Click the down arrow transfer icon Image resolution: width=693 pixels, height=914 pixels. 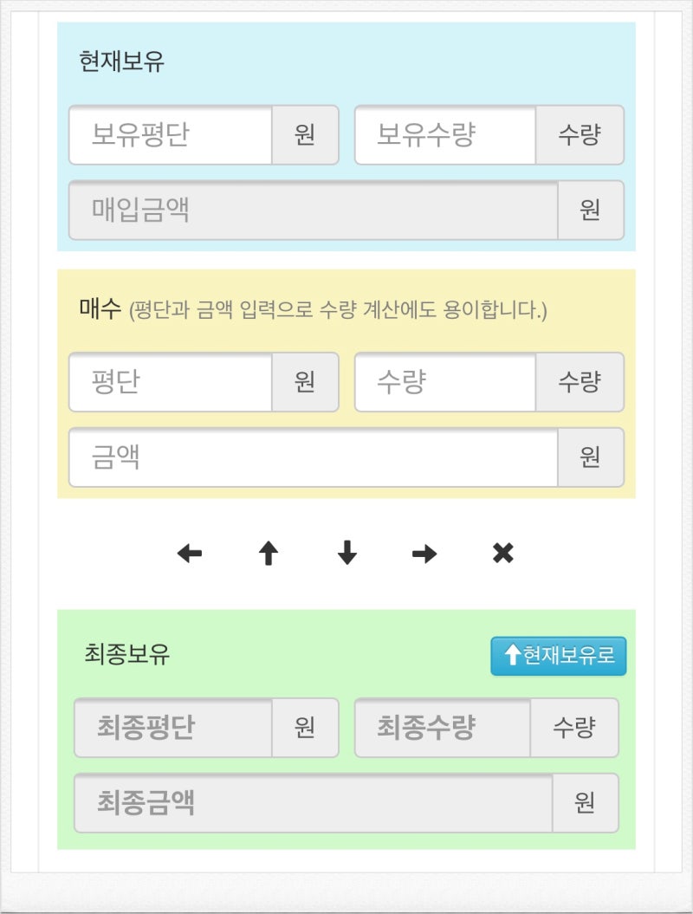(346, 553)
